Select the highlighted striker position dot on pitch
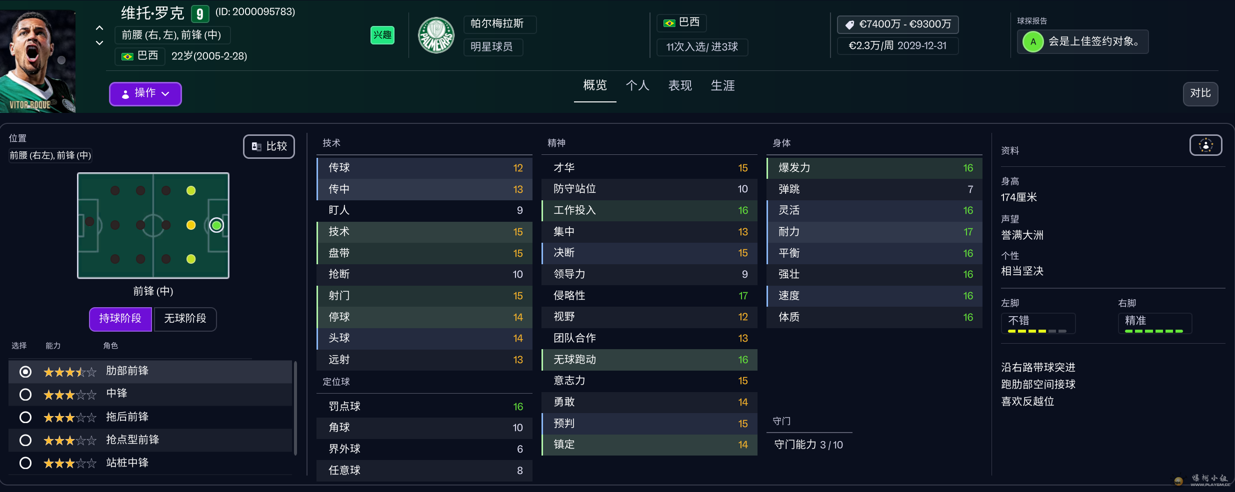This screenshot has width=1235, height=492. coord(216,225)
